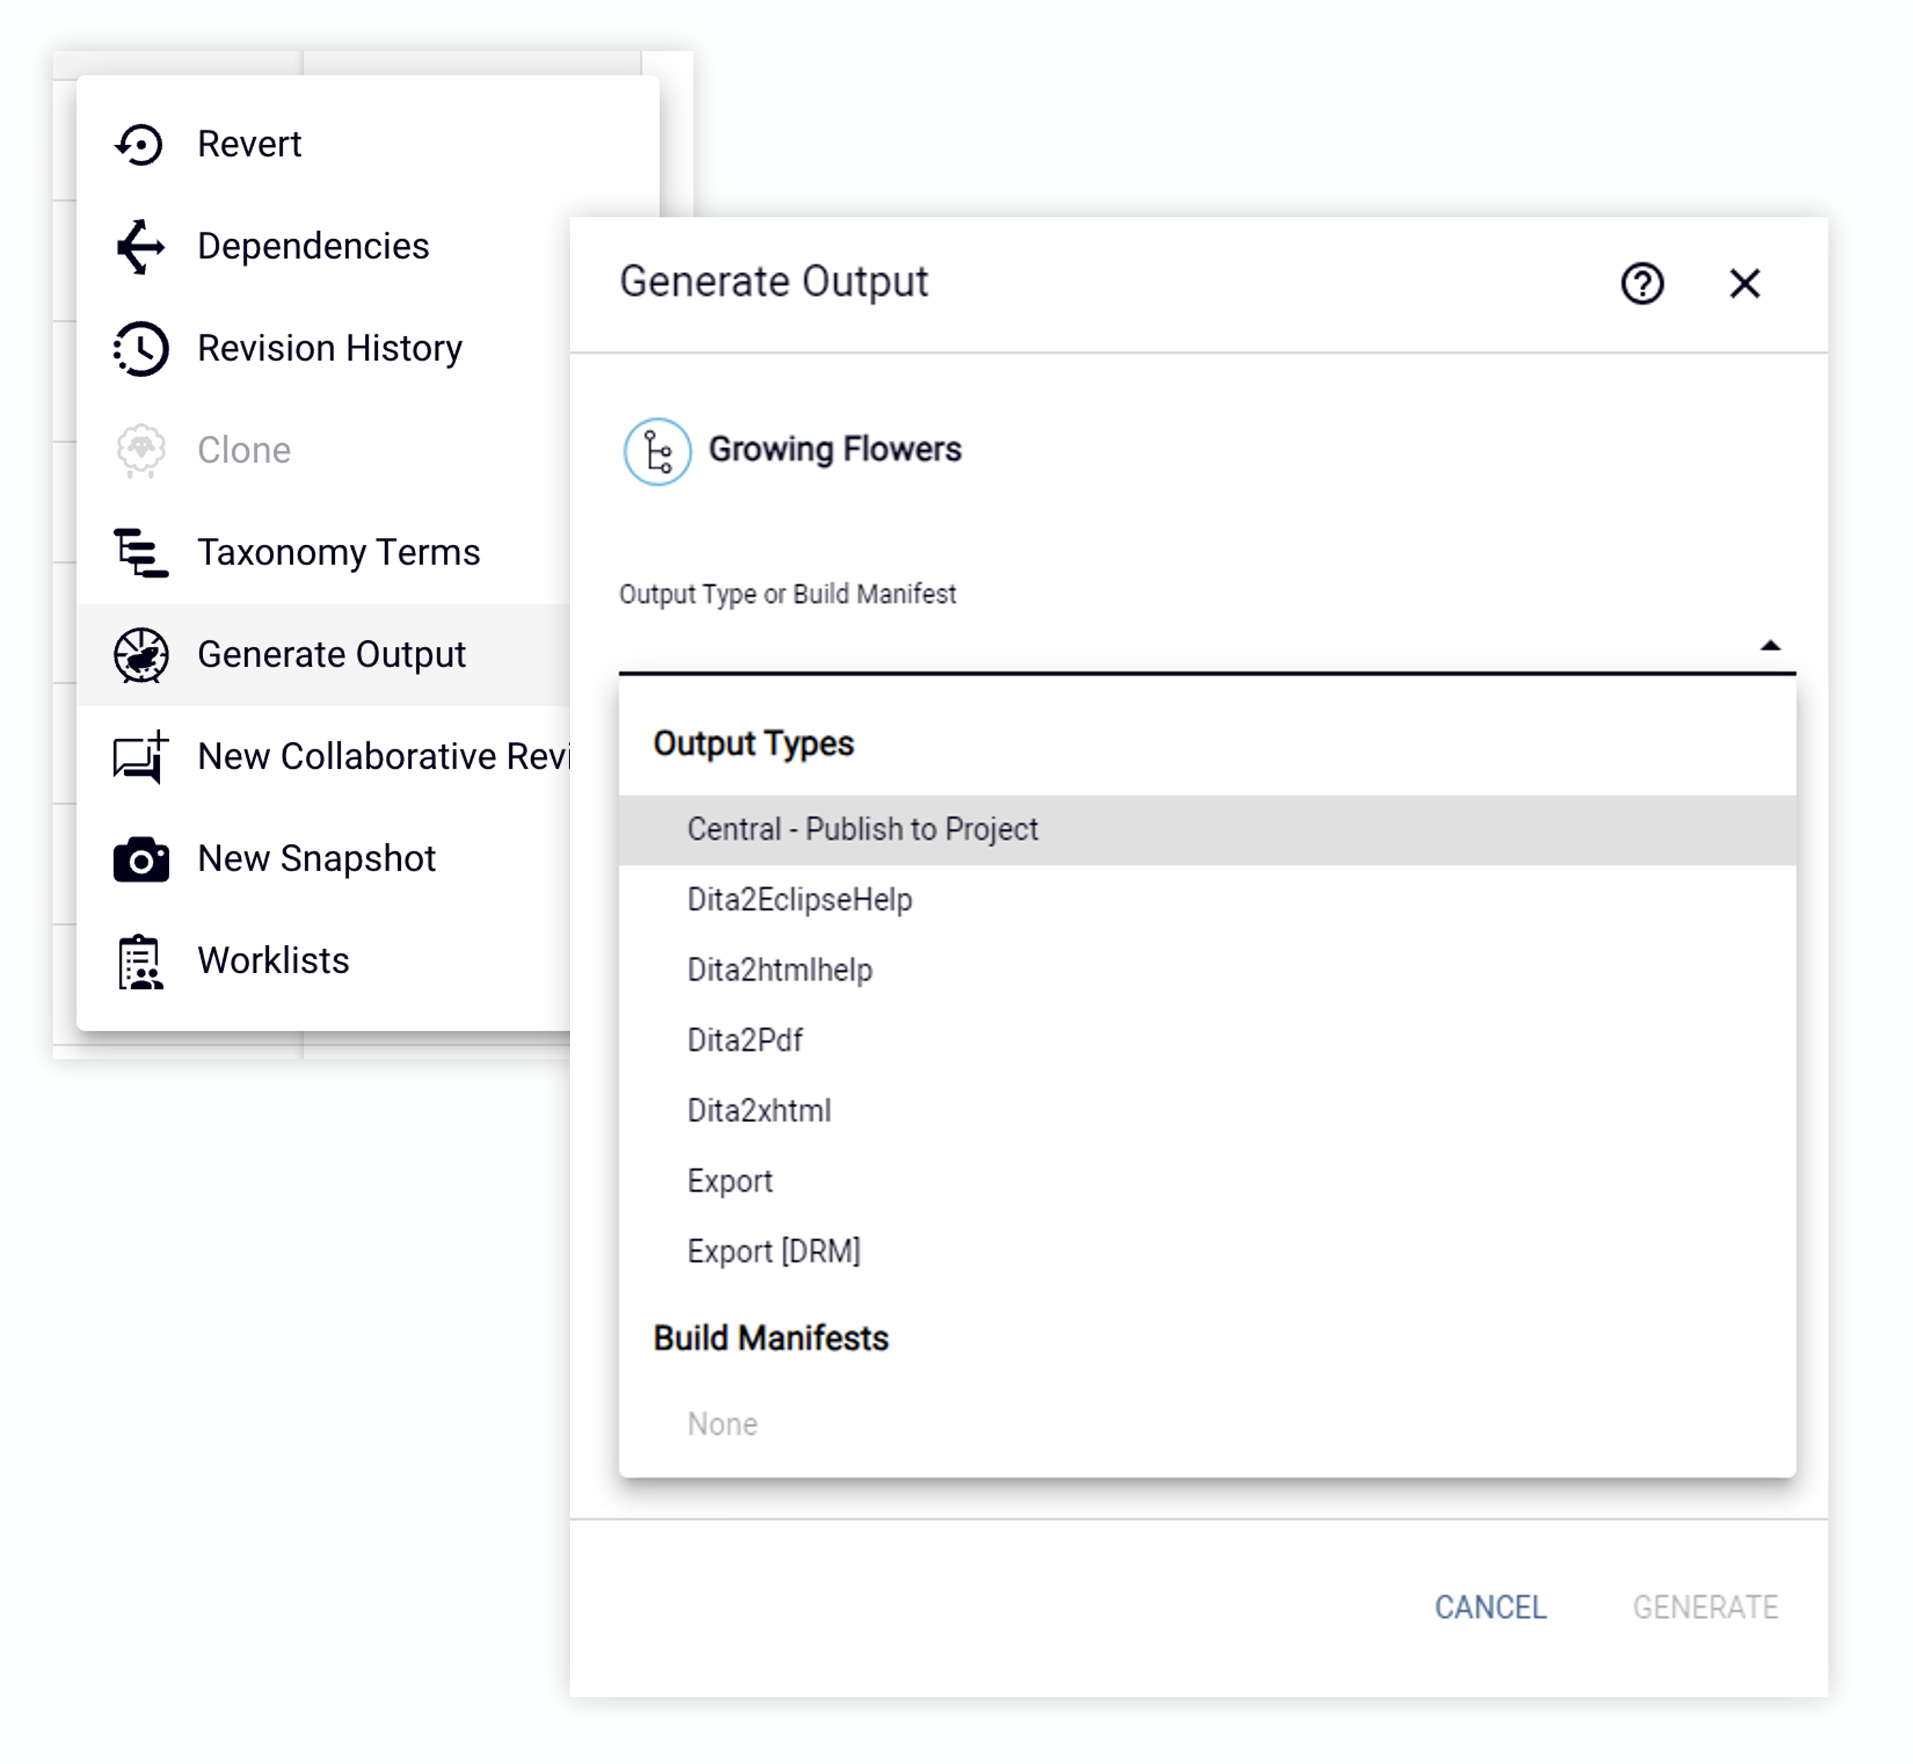
Task: Open Worklists menu entry
Action: click(323, 961)
